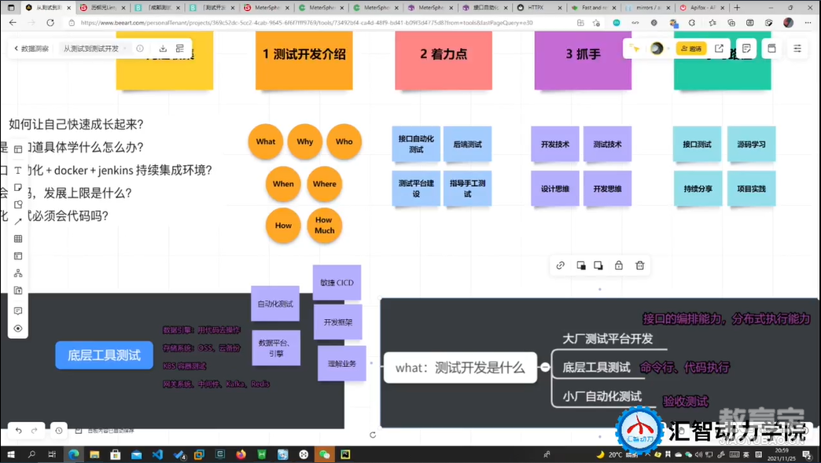Click the 邀请 invite button
The width and height of the screenshot is (821, 463).
(x=691, y=49)
